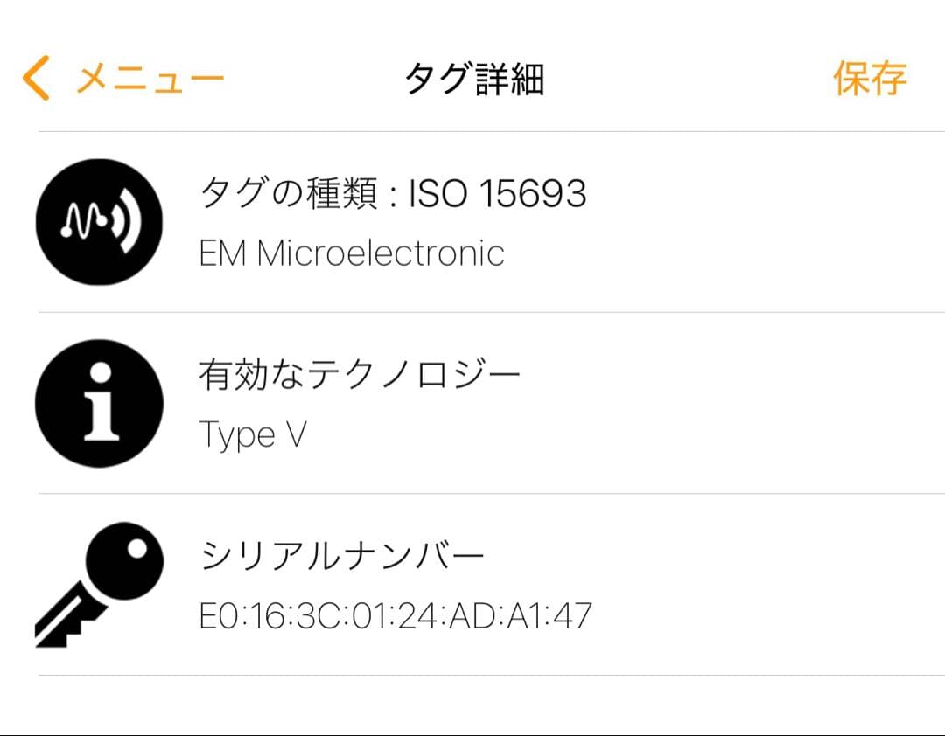Viewport: 945px width, 736px height.
Task: Click the sound wave symbol inside the tag icon
Action: pos(98,221)
